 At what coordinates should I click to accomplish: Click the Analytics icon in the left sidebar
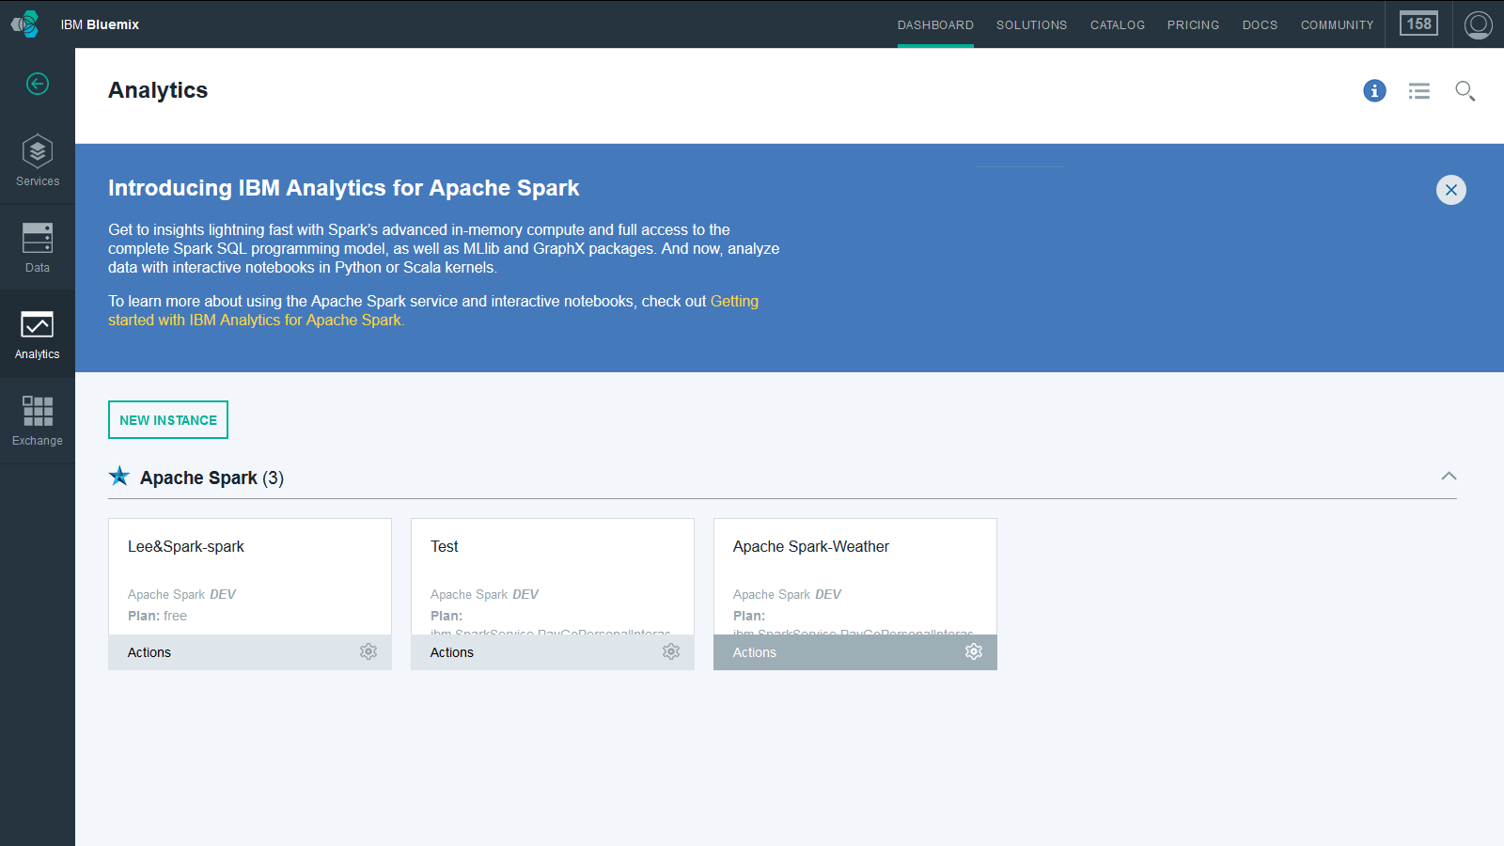(x=37, y=329)
